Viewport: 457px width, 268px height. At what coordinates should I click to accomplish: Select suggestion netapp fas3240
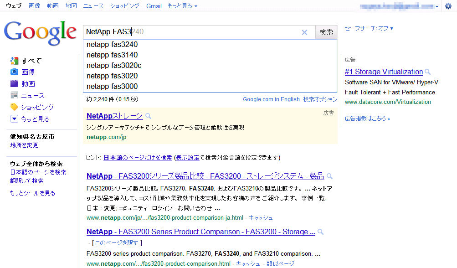(x=210, y=44)
